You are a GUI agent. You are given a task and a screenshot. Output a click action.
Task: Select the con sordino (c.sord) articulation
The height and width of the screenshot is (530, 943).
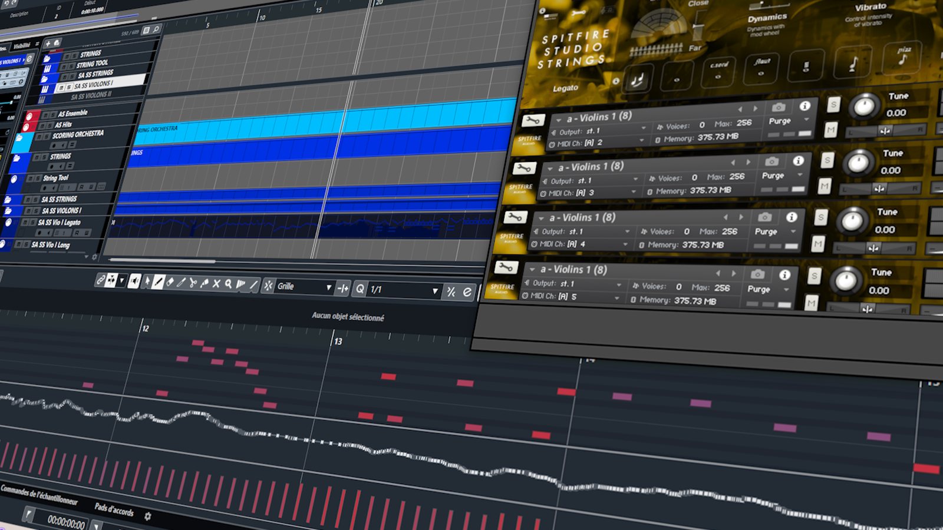718,72
